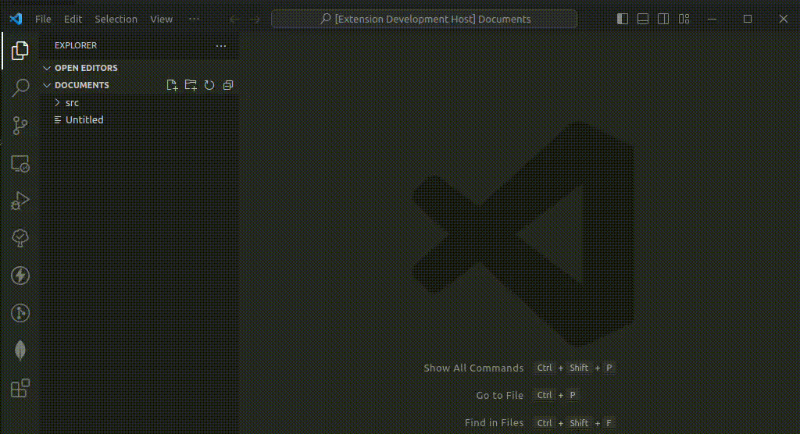The width and height of the screenshot is (800, 434).
Task: Open the lightning bolt extension view
Action: click(x=20, y=276)
